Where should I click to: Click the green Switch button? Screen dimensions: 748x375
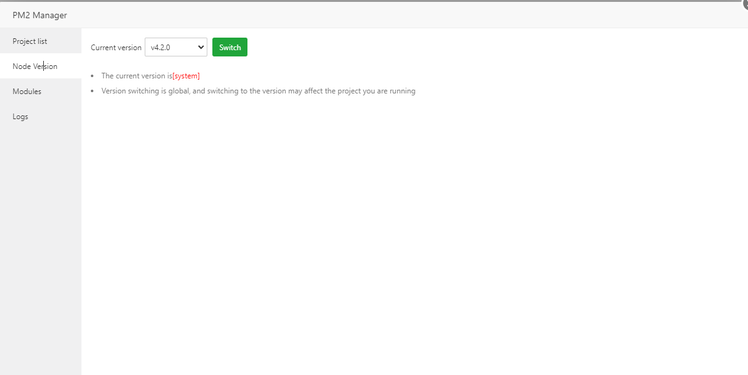230,47
